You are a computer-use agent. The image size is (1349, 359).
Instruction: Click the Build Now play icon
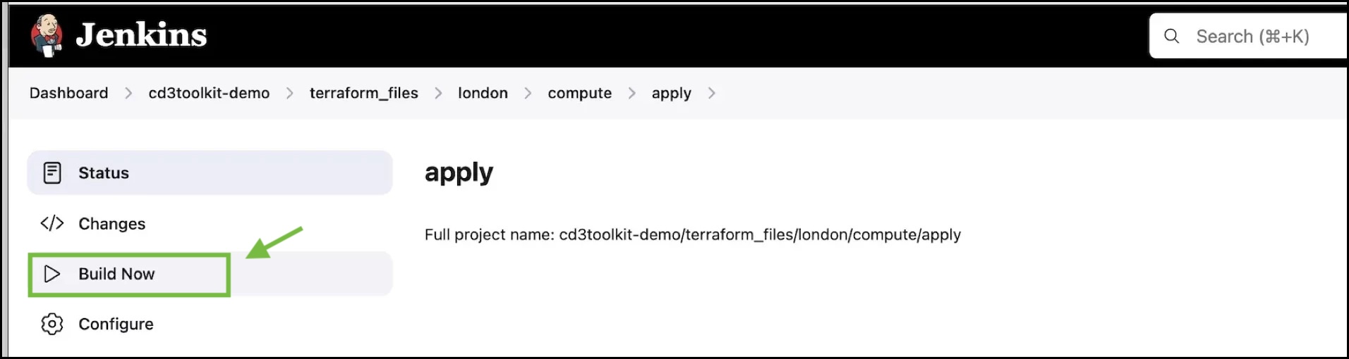(52, 274)
